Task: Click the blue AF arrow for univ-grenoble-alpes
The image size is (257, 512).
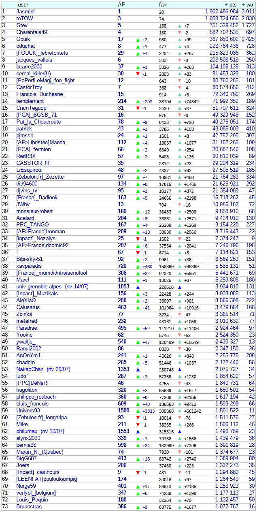Action: point(138,287)
